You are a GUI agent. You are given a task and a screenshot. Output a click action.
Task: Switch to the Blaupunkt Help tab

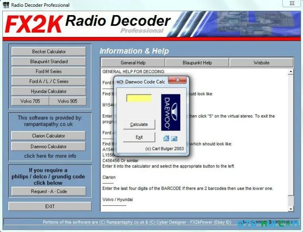(x=197, y=62)
